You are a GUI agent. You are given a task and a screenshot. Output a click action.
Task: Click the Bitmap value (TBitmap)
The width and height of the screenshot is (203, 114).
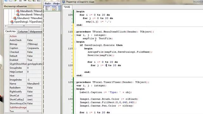click(33, 44)
